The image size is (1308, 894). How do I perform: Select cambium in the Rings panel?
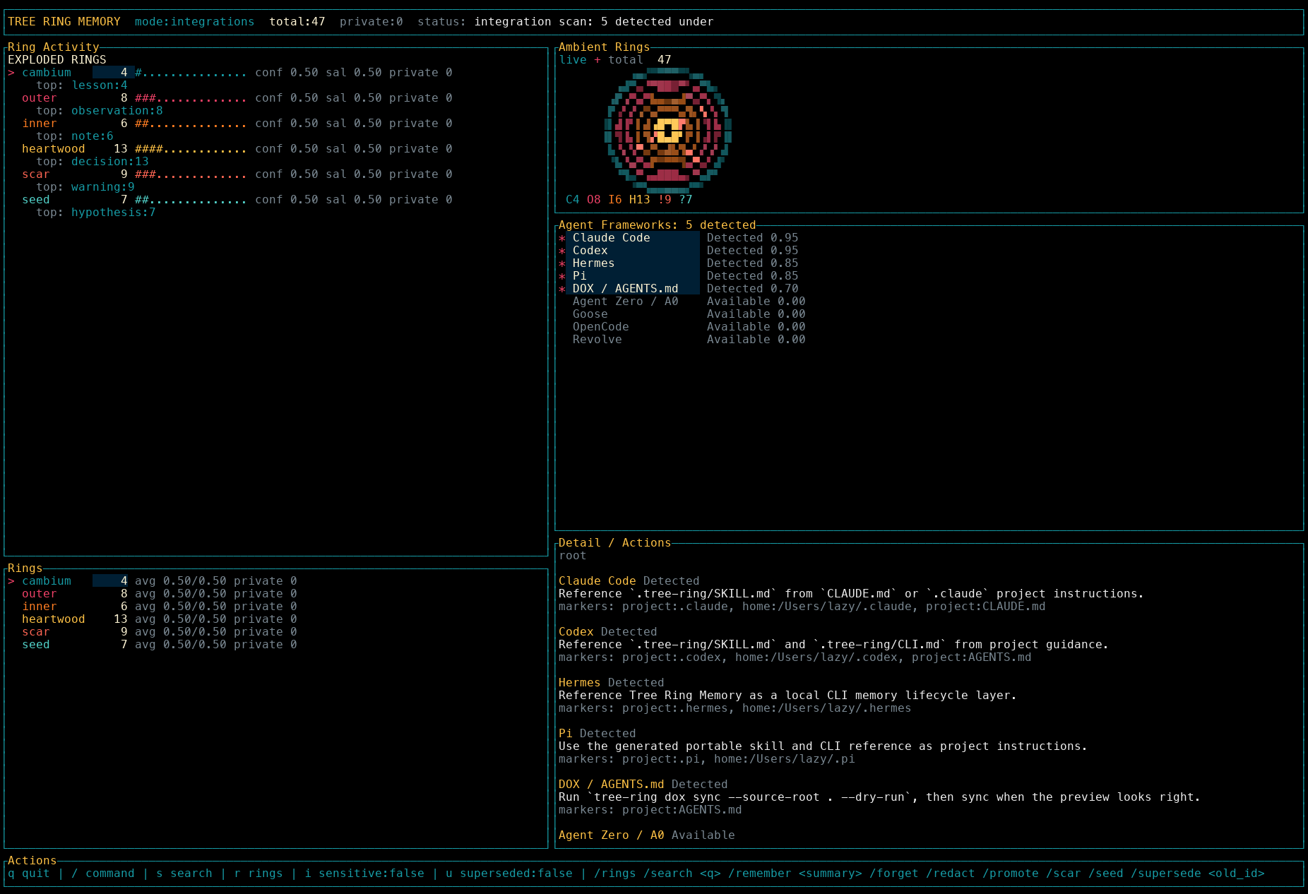coord(153,581)
